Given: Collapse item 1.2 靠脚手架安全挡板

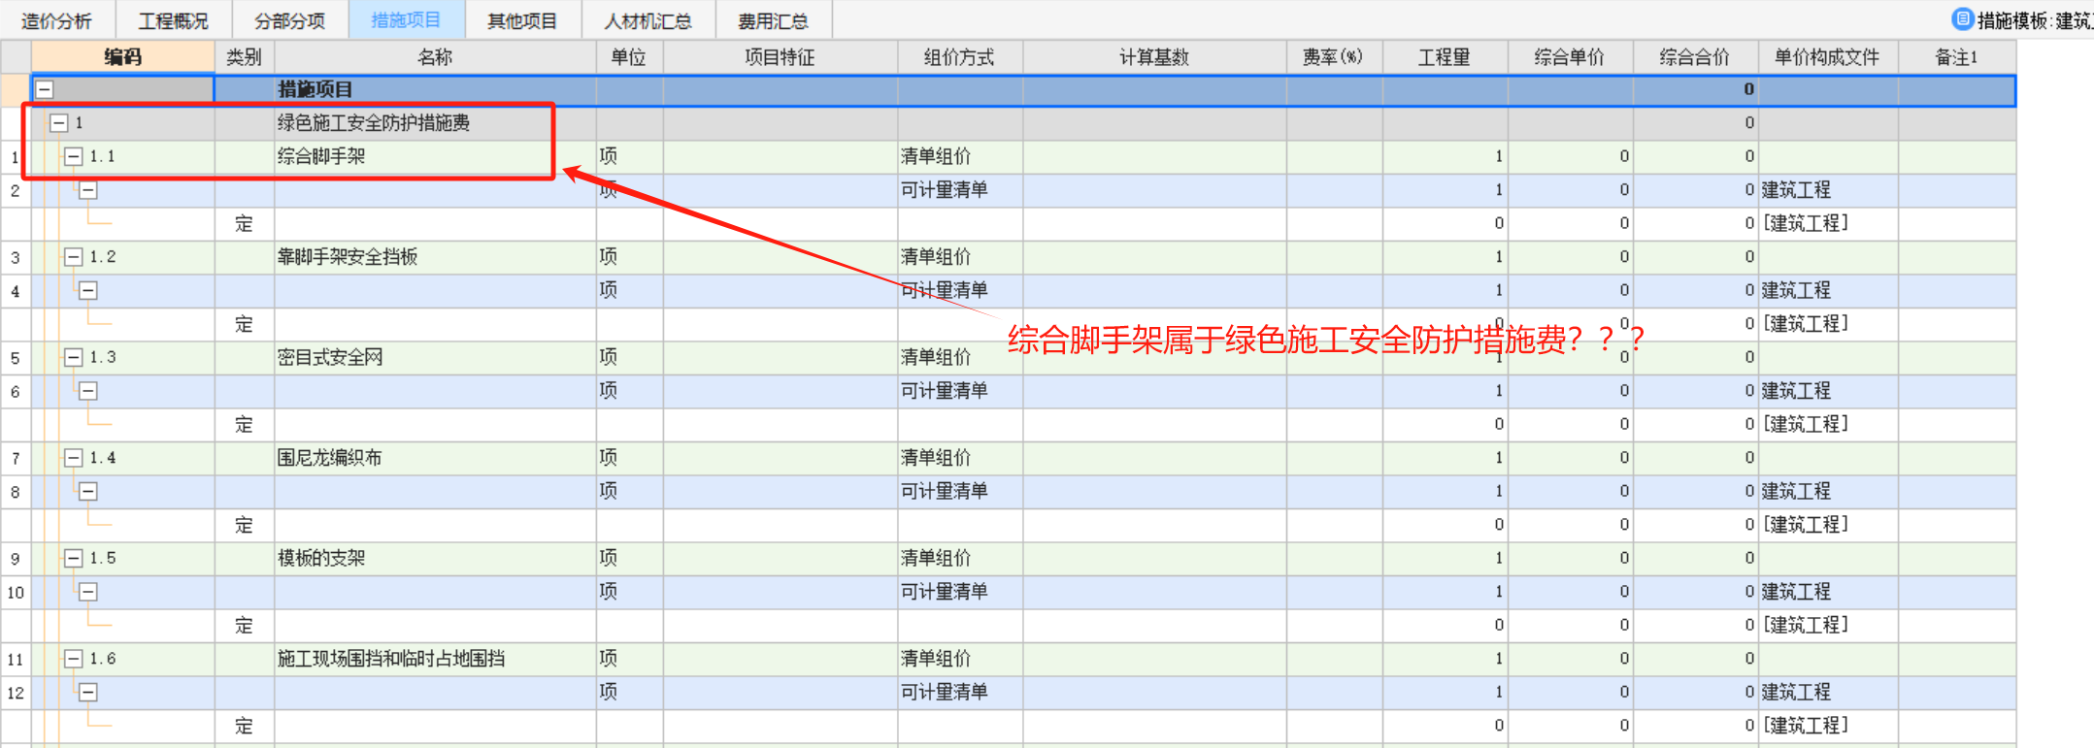Looking at the screenshot, I should [74, 257].
